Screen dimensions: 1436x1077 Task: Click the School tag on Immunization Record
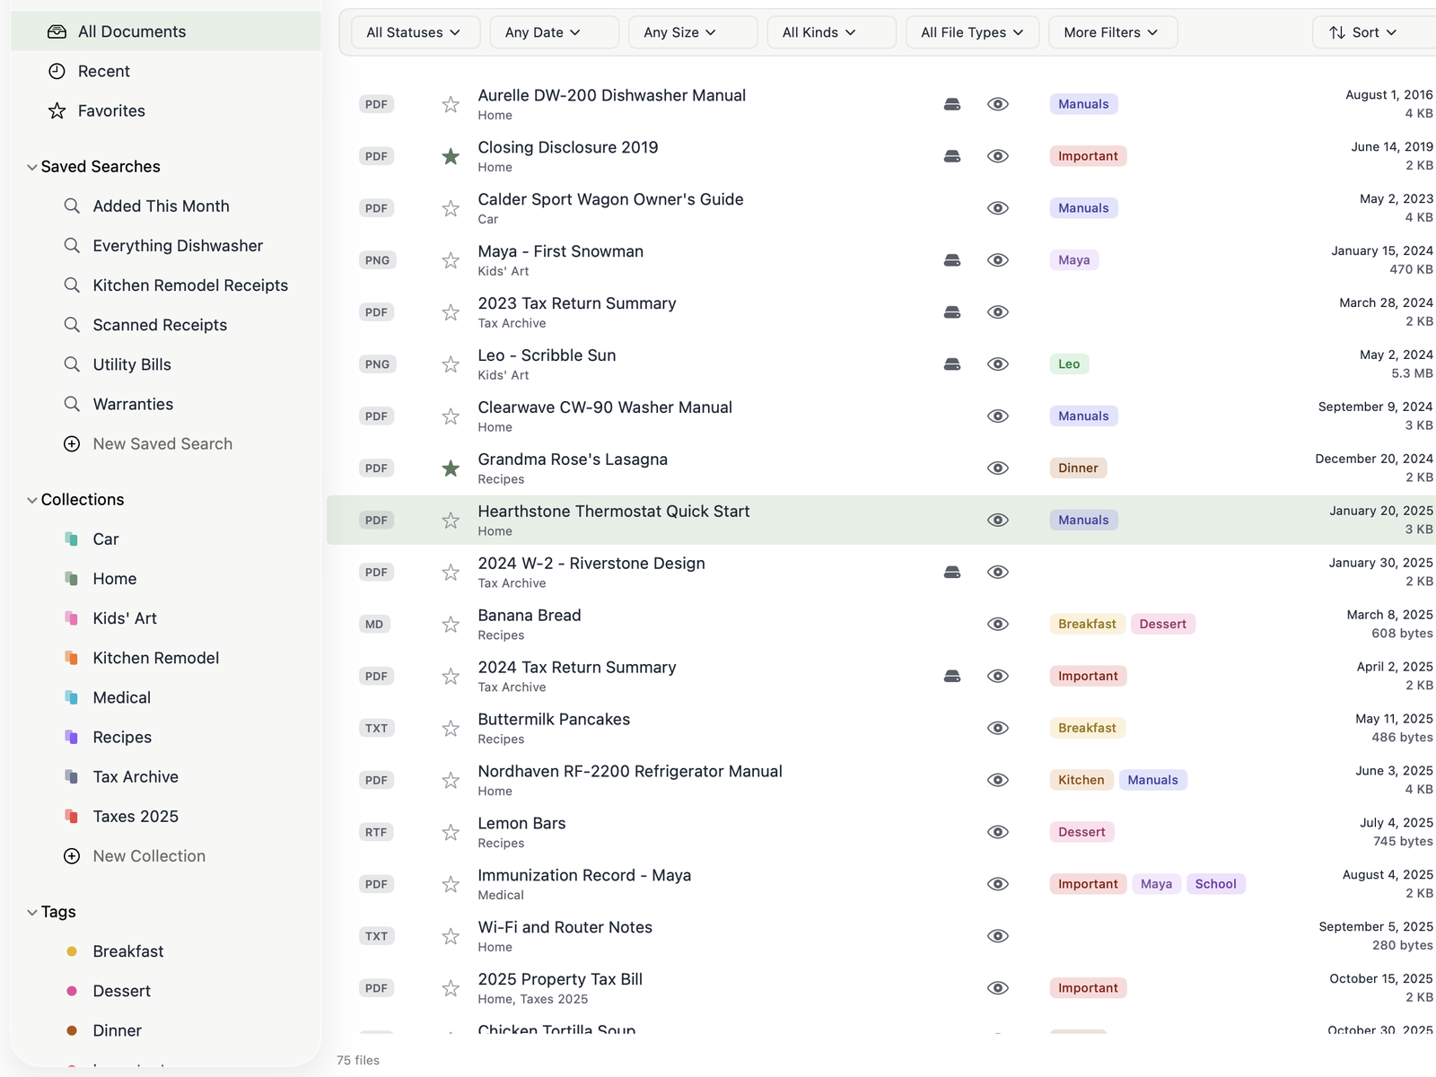(1215, 884)
